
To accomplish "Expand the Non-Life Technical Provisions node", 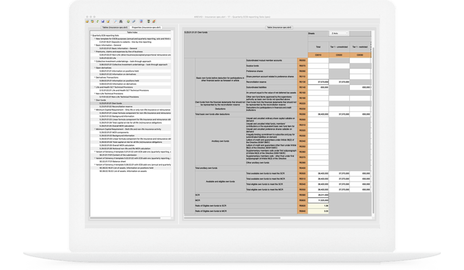I will click(95, 94).
